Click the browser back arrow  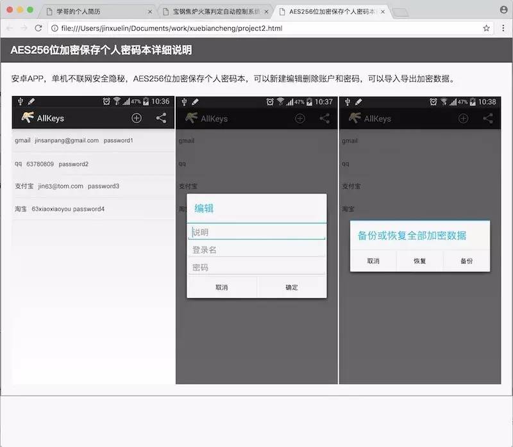pos(9,28)
